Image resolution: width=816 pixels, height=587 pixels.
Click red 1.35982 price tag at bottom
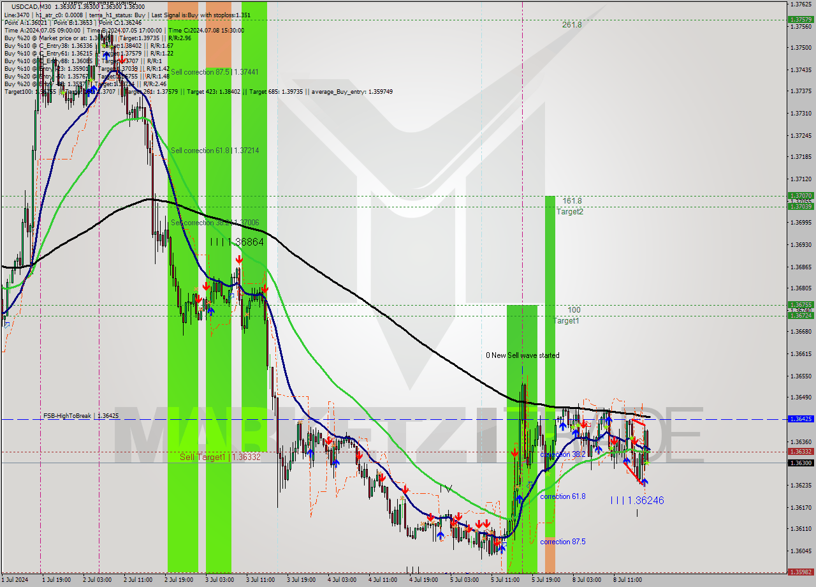(801, 572)
